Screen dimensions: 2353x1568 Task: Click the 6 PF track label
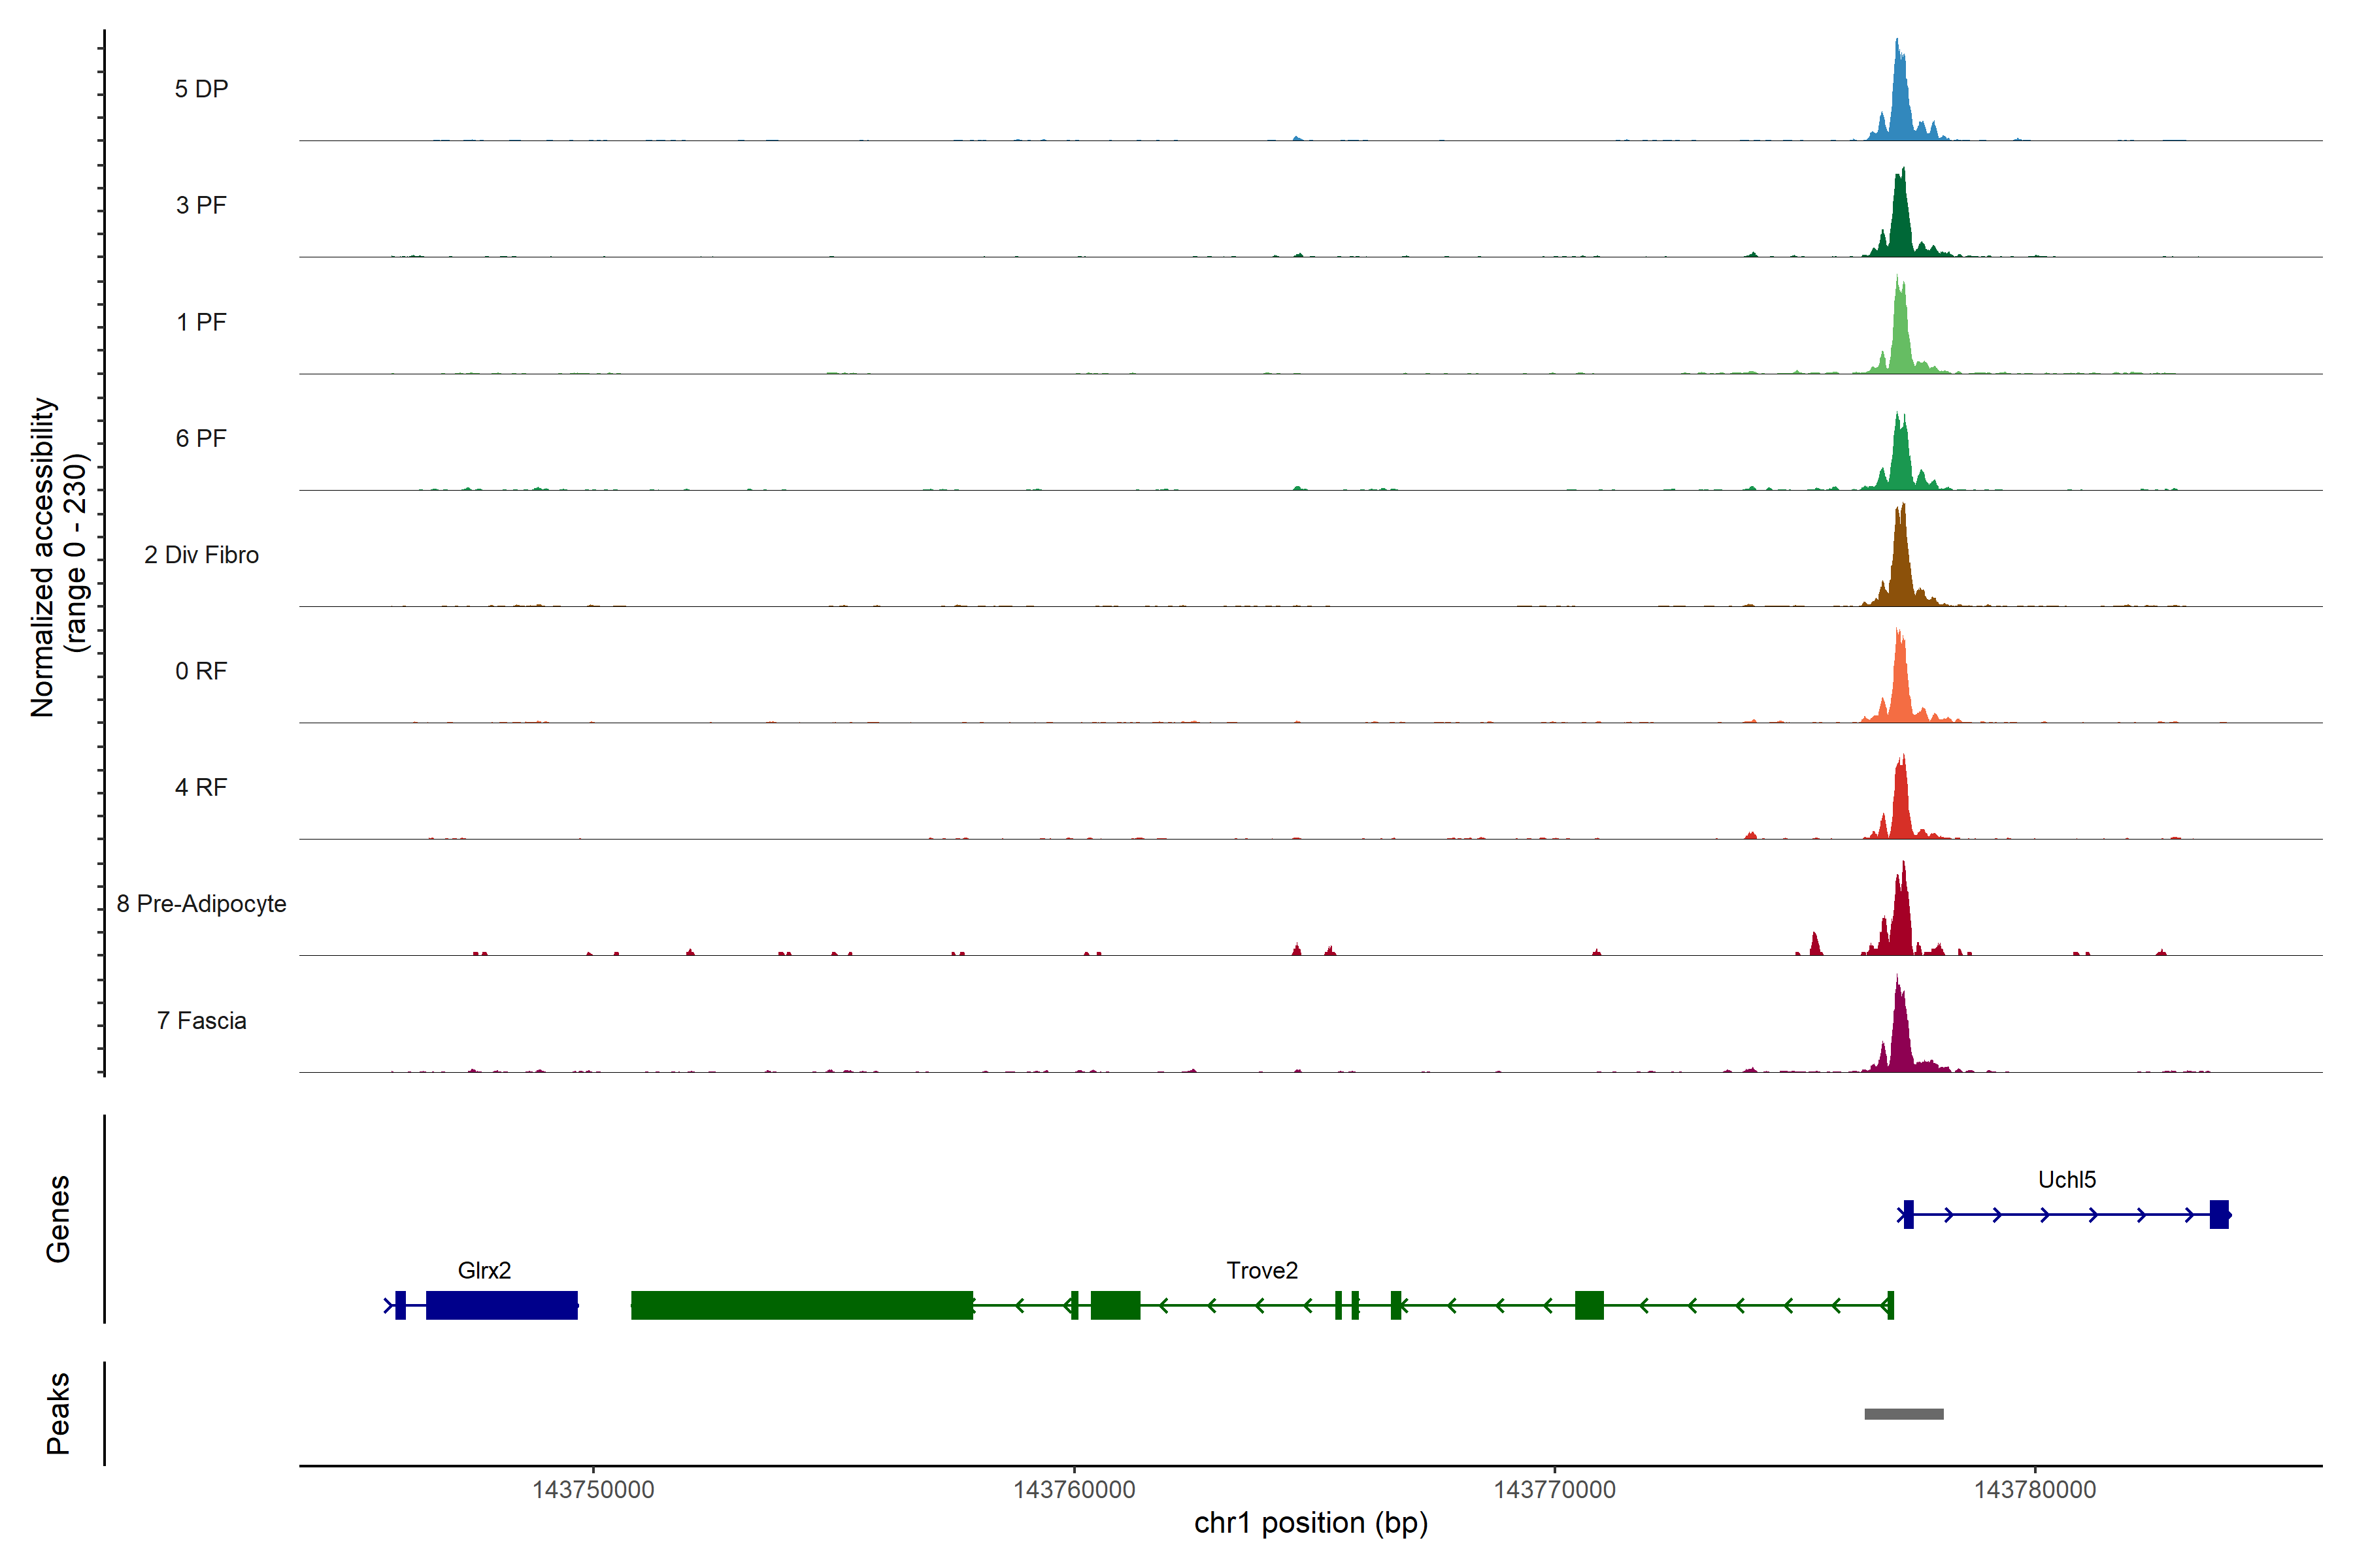(x=201, y=438)
